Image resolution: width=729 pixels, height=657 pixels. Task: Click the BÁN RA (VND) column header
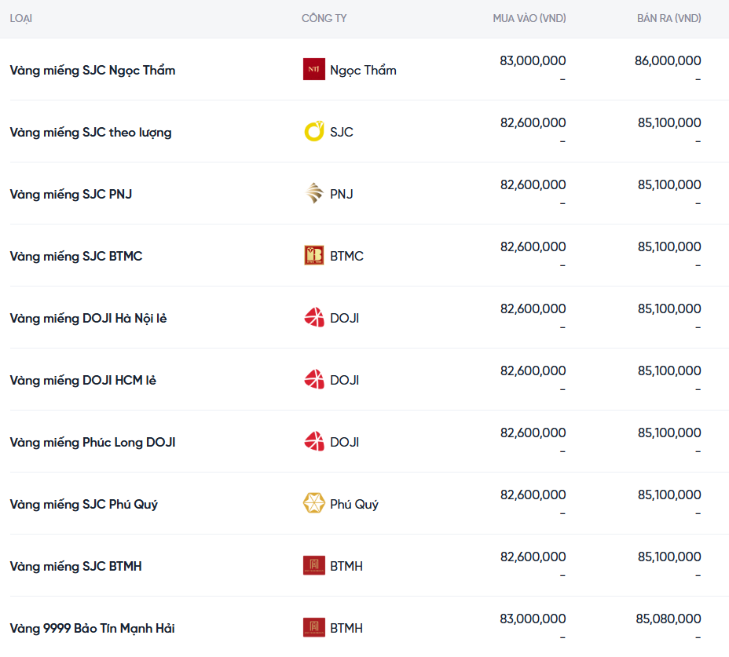coord(669,18)
